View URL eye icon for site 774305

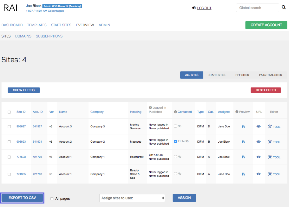pyautogui.click(x=259, y=174)
